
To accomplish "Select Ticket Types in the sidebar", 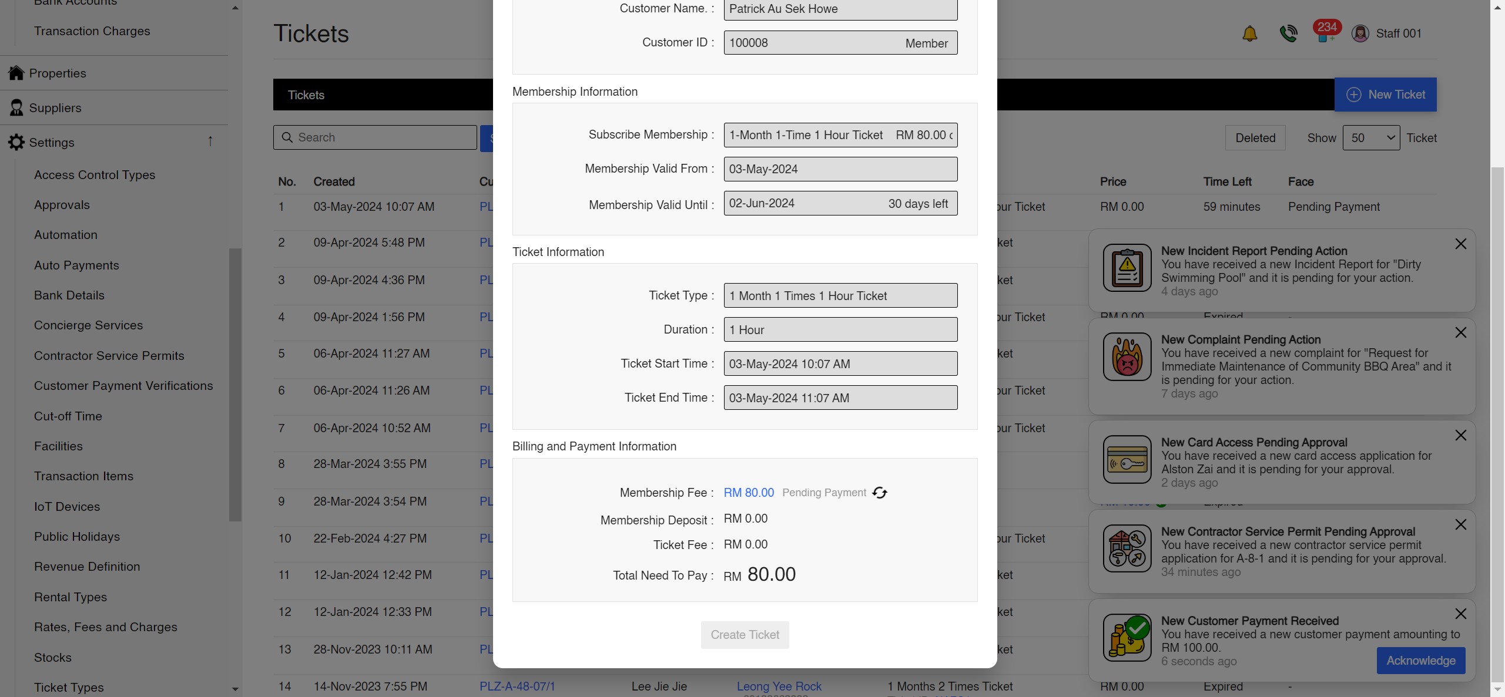I will (x=69, y=687).
